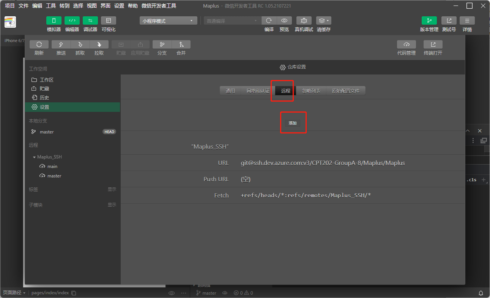Click the 可视化 layout icon

109,20
